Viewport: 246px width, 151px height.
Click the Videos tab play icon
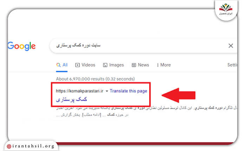(77, 65)
